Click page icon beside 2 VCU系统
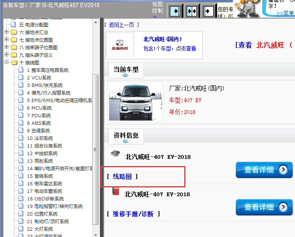295x237 pixels. click(21, 77)
